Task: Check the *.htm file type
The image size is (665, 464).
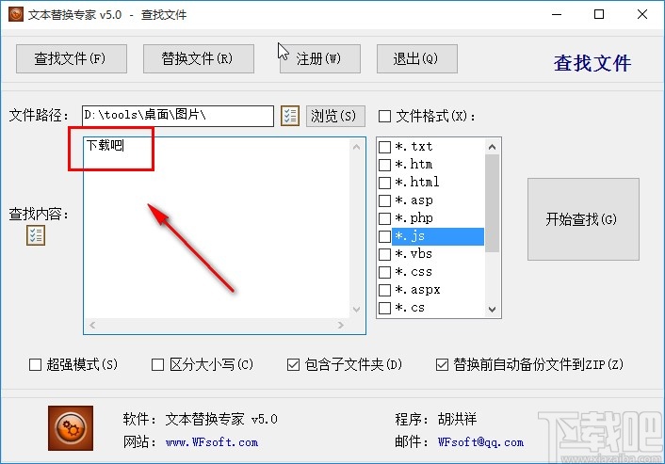Action: click(384, 165)
